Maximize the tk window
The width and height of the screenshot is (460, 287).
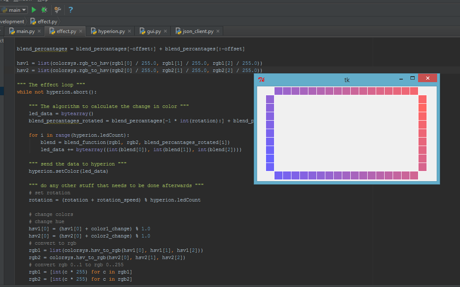tap(413, 78)
